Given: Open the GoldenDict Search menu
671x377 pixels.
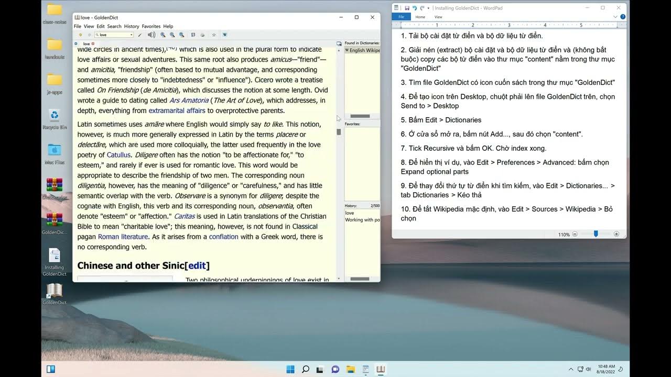Looking at the screenshot, I should coord(114,26).
